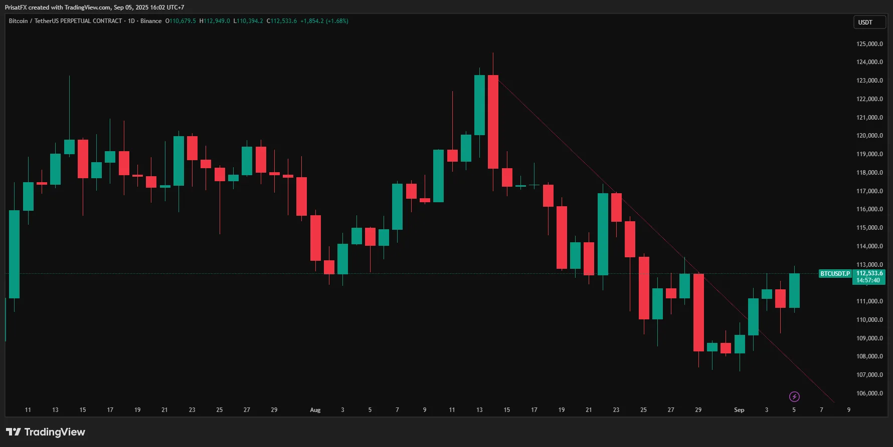Click the +1,854.2 (+1.68%) change value
Screen dimensions: 893x447
point(324,21)
